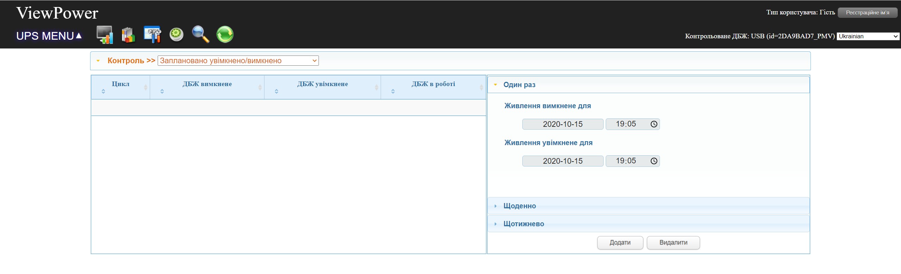The height and width of the screenshot is (274, 901).
Task: Click the Реєстраційне ім'я login button
Action: coord(867,13)
